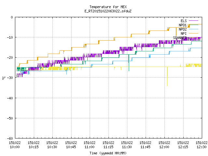Click the y-axis tick label -10
The height and width of the screenshot is (156, 208).
(x=10, y=37)
